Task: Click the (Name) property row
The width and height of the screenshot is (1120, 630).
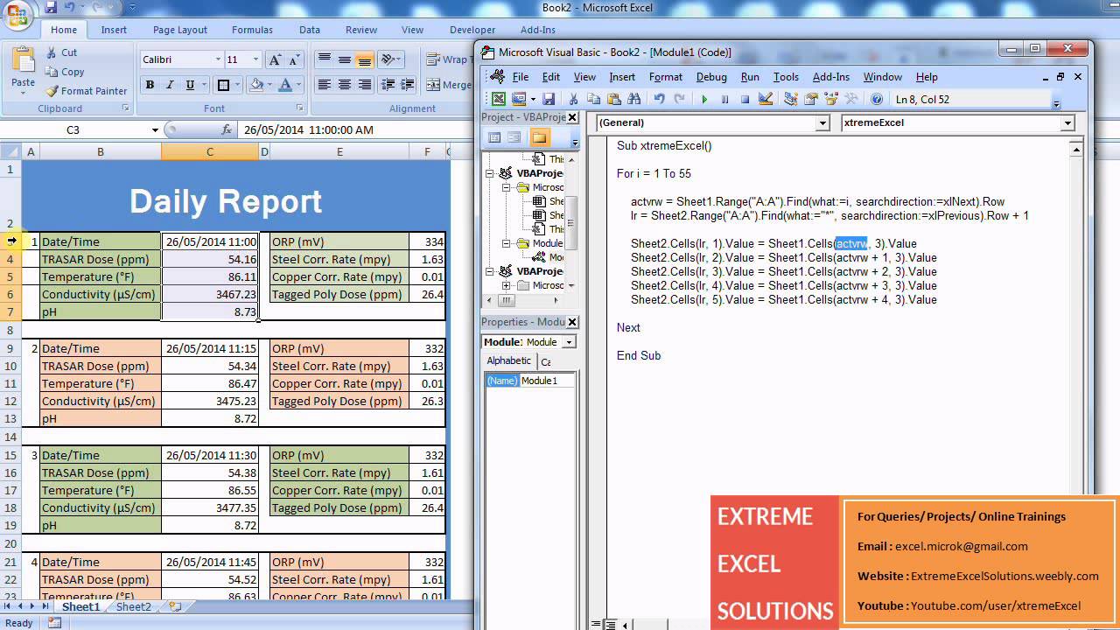Action: click(529, 381)
